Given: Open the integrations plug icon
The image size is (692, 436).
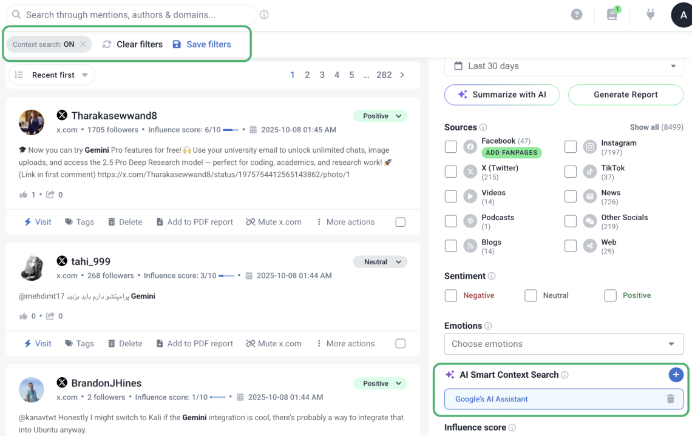Looking at the screenshot, I should point(650,15).
